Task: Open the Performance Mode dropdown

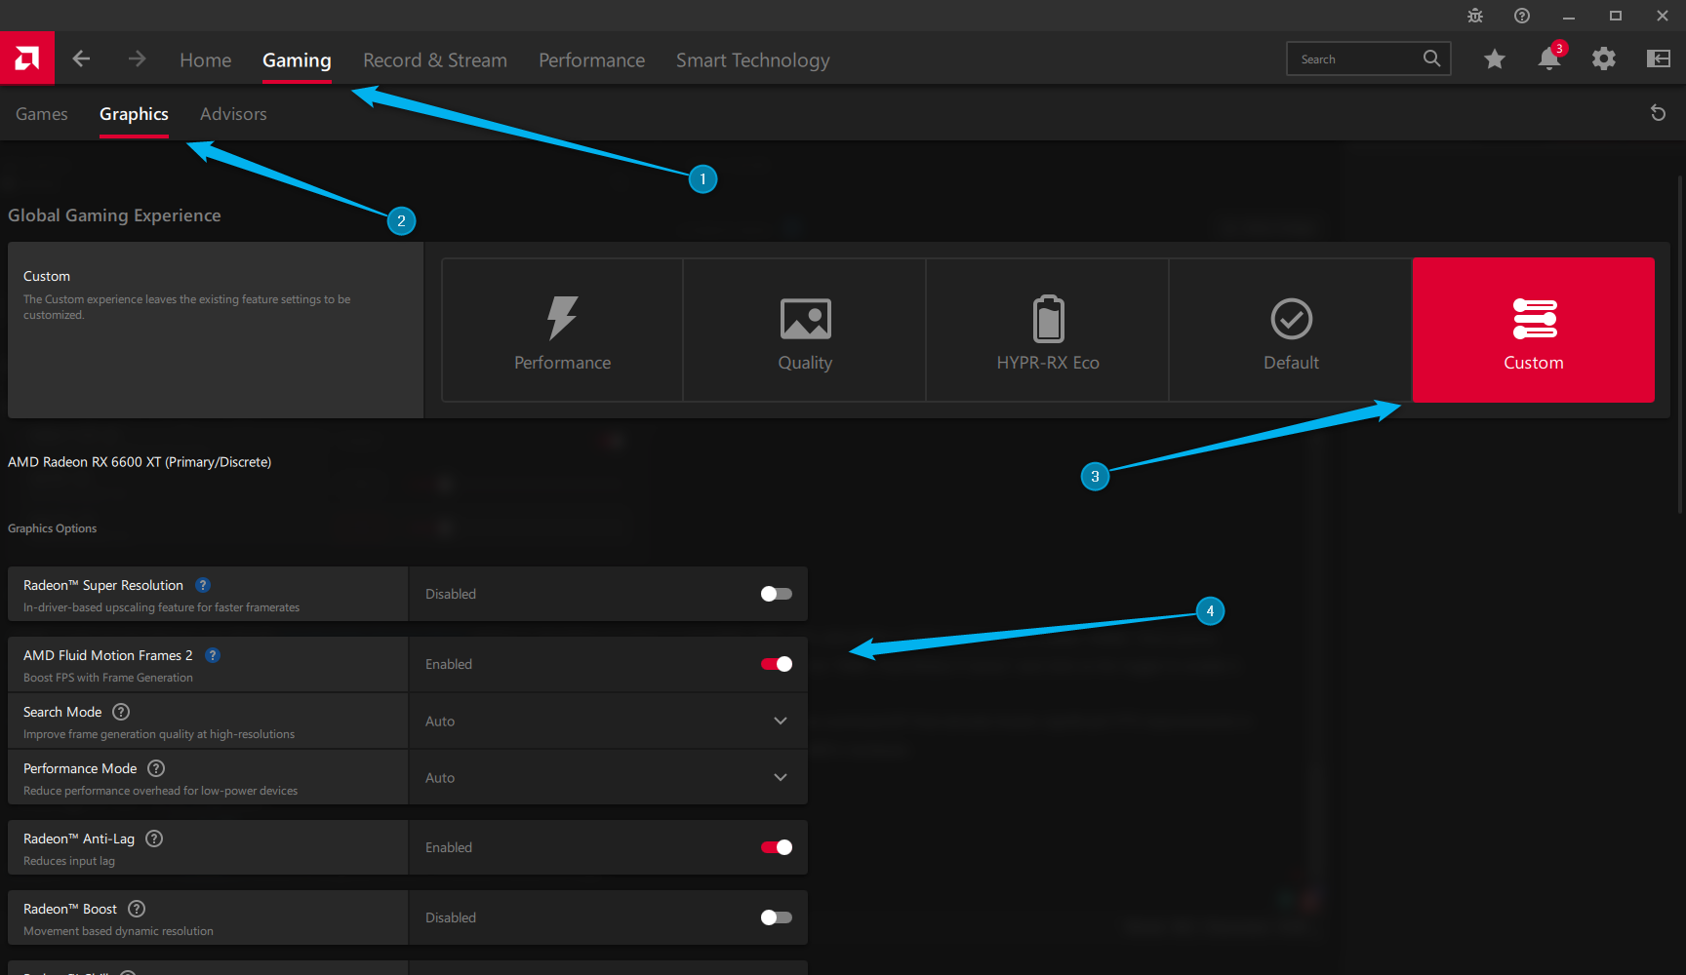Action: (779, 777)
